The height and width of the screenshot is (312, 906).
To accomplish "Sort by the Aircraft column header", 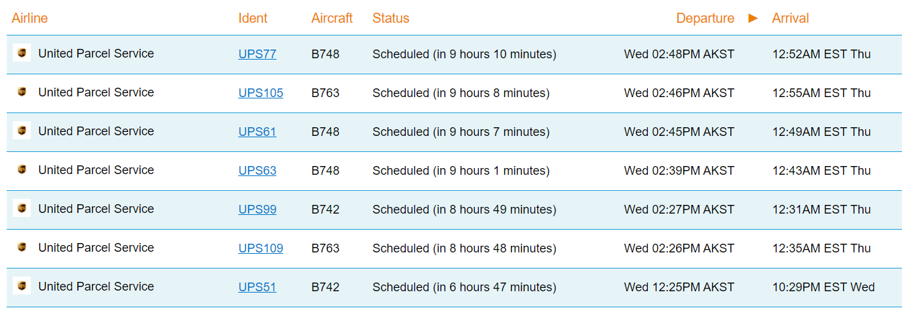I will click(x=332, y=18).
